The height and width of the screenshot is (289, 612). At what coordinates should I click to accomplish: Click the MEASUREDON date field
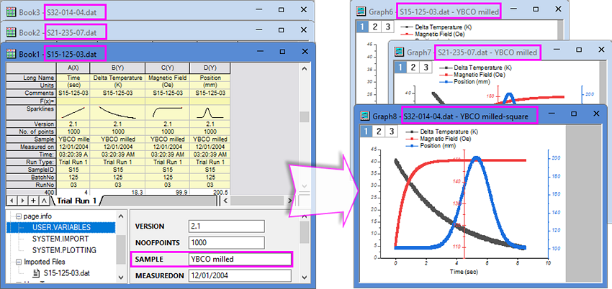(240, 276)
